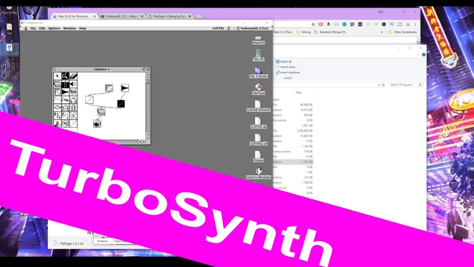This screenshot has width=474, height=267.
Task: Click the white diagonal mixer module on canvas
Action: pyautogui.click(x=89, y=100)
